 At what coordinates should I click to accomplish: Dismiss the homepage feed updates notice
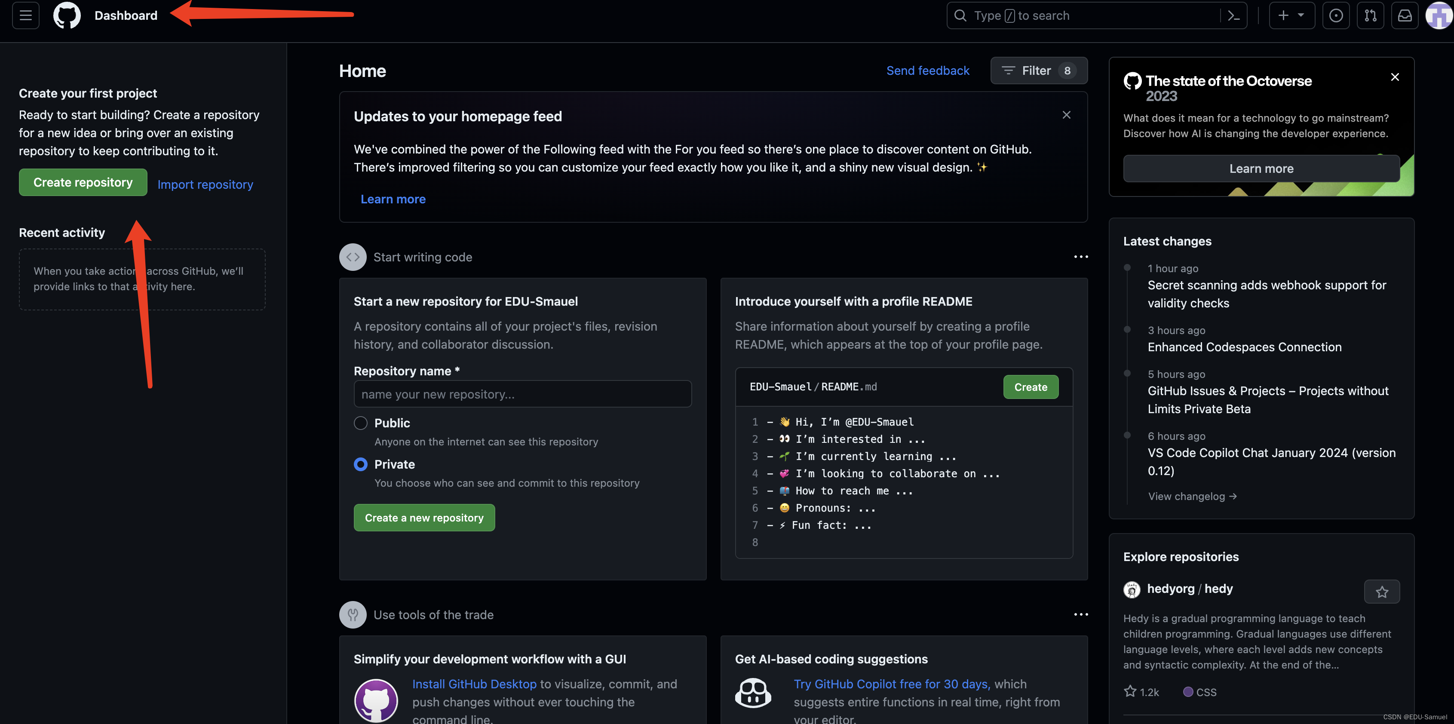click(1066, 115)
